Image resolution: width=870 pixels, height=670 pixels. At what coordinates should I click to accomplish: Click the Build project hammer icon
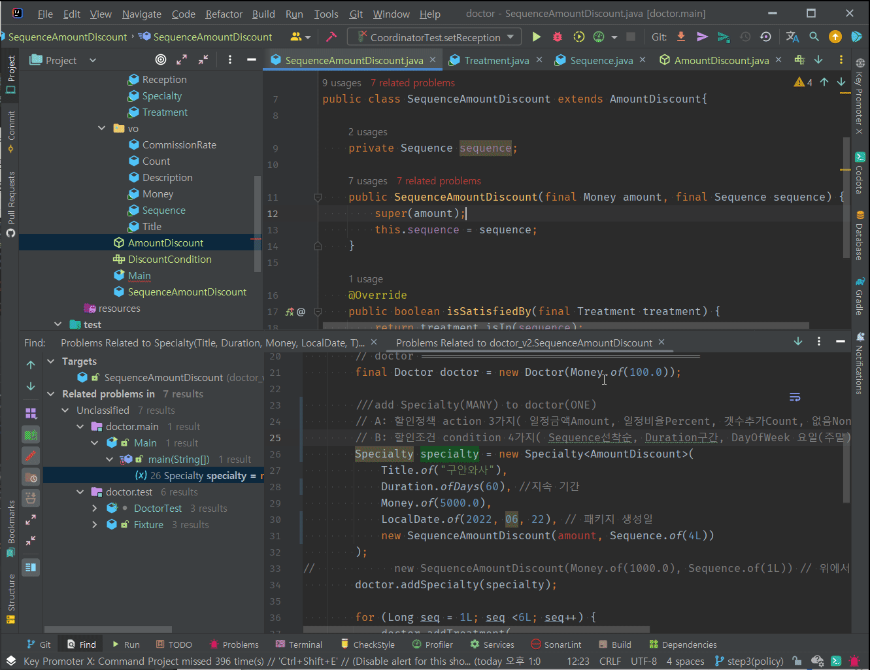tap(331, 37)
